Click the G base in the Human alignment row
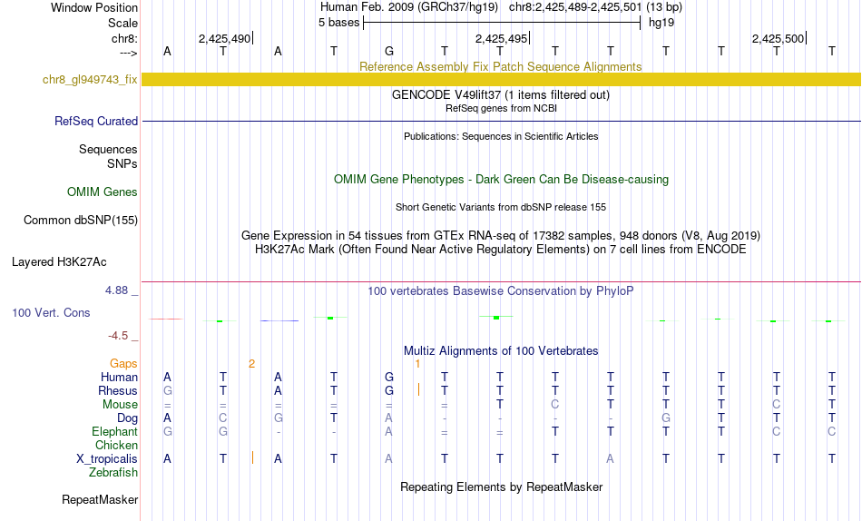Image resolution: width=862 pixels, height=521 pixels. tap(389, 377)
